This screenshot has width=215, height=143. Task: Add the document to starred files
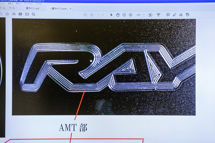(7, 14)
